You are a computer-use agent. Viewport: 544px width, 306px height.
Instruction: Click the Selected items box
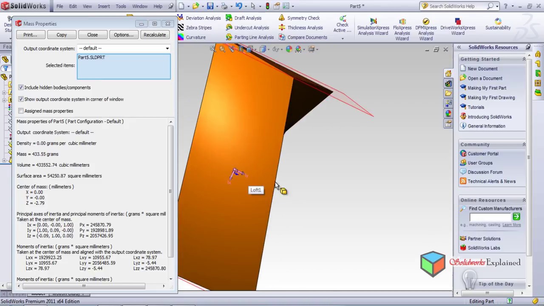click(x=124, y=66)
